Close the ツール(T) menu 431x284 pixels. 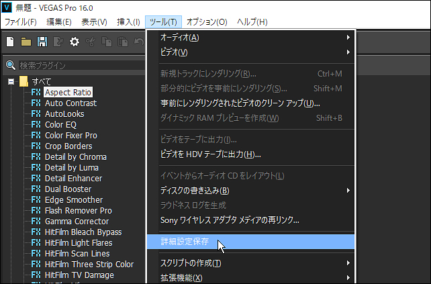point(163,21)
